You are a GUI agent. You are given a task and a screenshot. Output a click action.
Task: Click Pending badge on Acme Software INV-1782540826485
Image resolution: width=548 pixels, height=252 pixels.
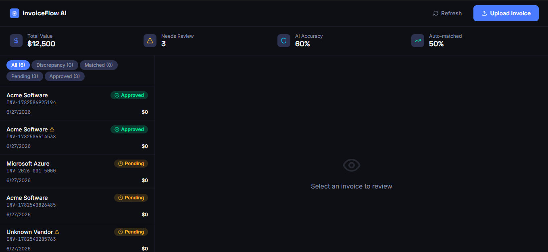coord(131,198)
